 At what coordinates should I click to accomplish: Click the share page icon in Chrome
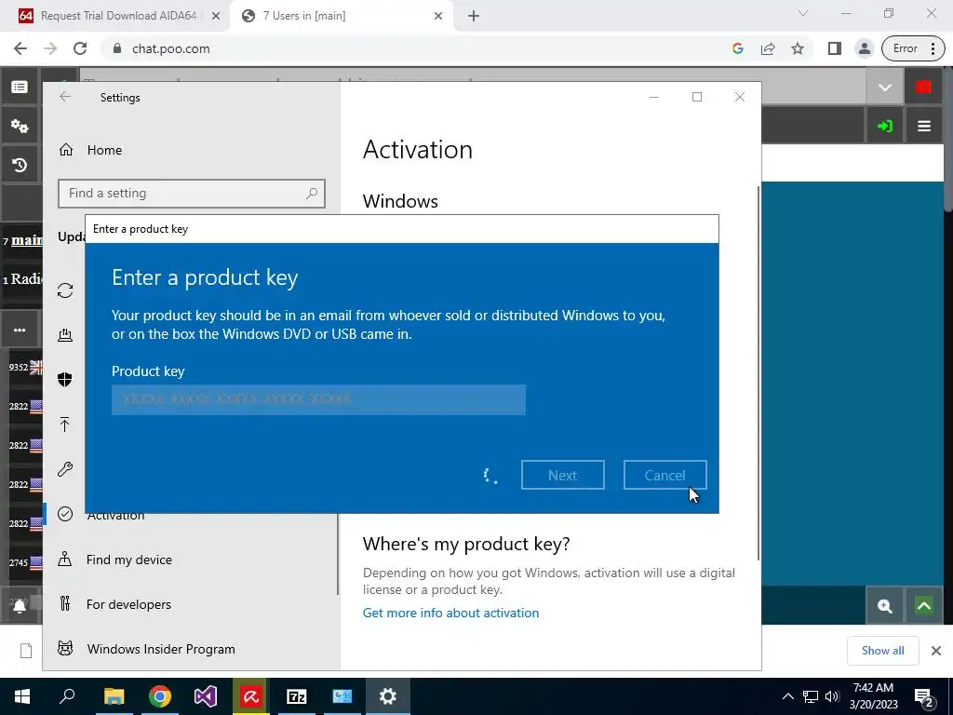(768, 48)
